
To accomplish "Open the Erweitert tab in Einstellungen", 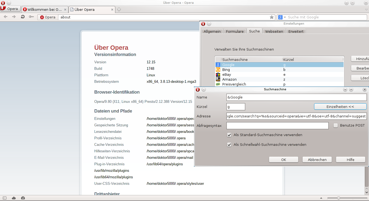I will pos(296,31).
